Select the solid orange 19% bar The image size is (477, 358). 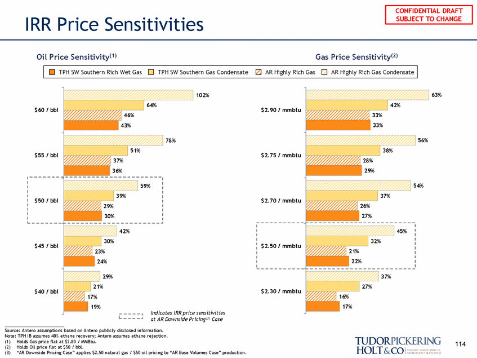pos(76,307)
